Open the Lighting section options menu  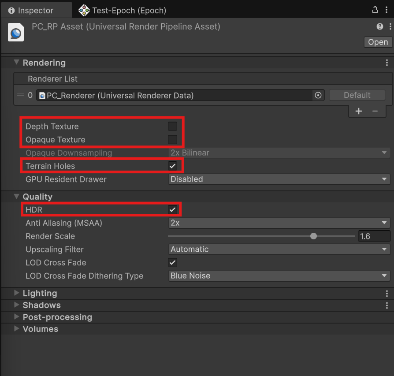tap(387, 293)
